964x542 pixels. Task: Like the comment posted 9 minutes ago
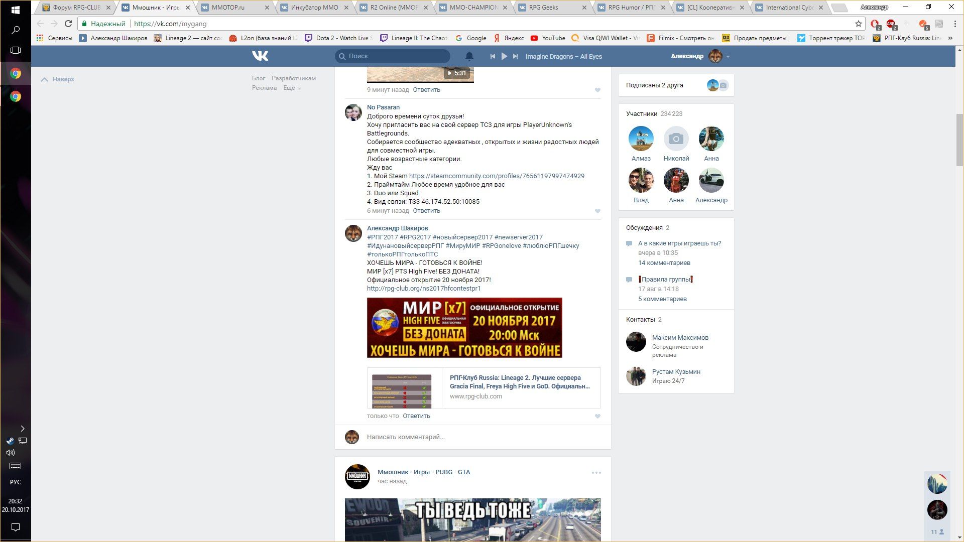click(597, 90)
